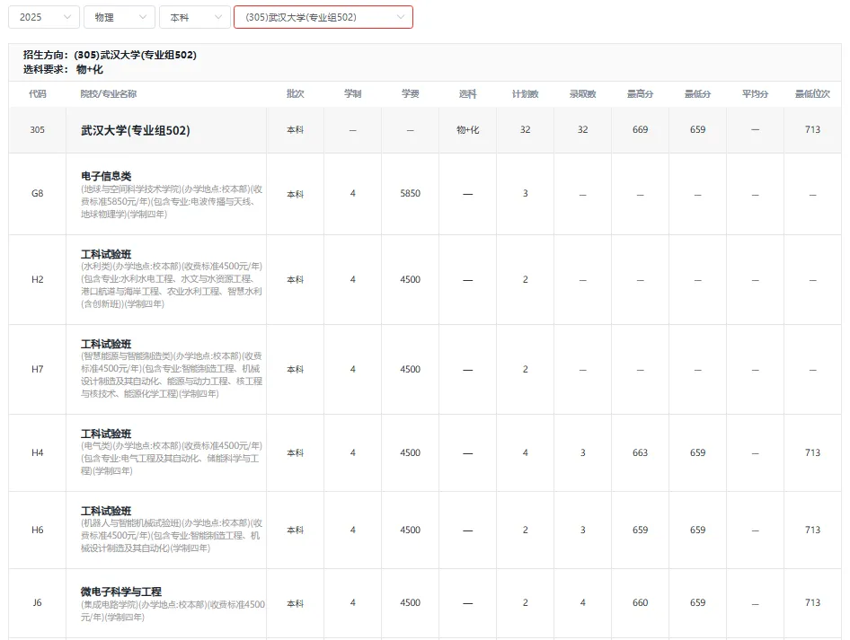Open the (305)武汉大学(专业组502) dropdown

click(323, 17)
